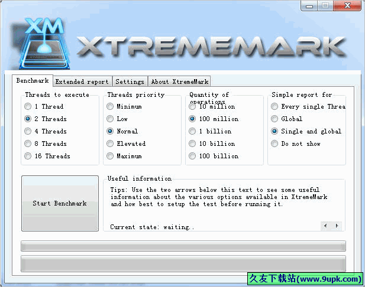The width and height of the screenshot is (365, 287).
Task: Minimize the XtremeMark window
Action: (x=309, y=6)
